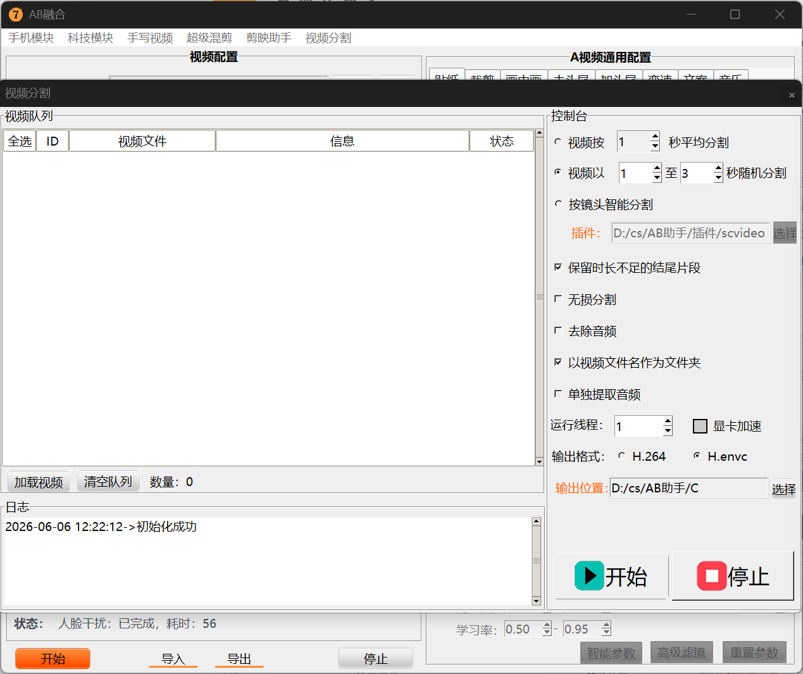Decrease the 运行线程 count

tap(668, 431)
